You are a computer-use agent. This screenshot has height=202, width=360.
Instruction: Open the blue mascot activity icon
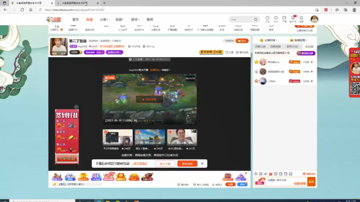tap(70, 177)
